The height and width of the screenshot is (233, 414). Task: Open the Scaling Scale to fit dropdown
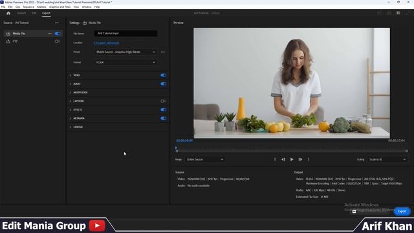tap(387, 159)
